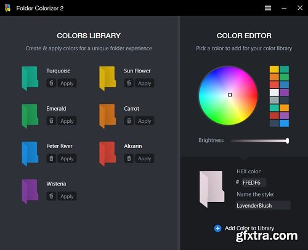Select the Wisteria purple folder icon

click(30, 191)
